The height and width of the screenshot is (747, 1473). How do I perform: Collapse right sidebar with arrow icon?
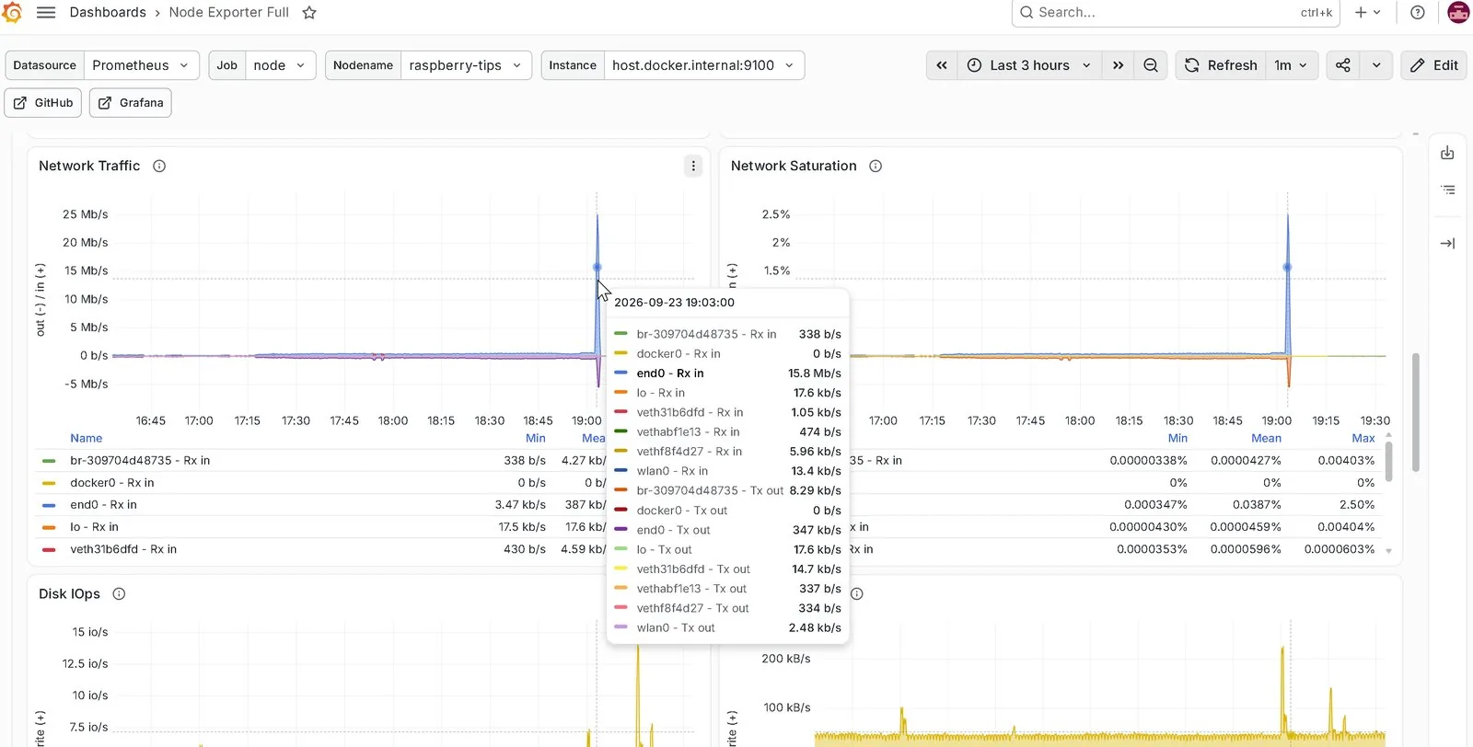pyautogui.click(x=1447, y=244)
